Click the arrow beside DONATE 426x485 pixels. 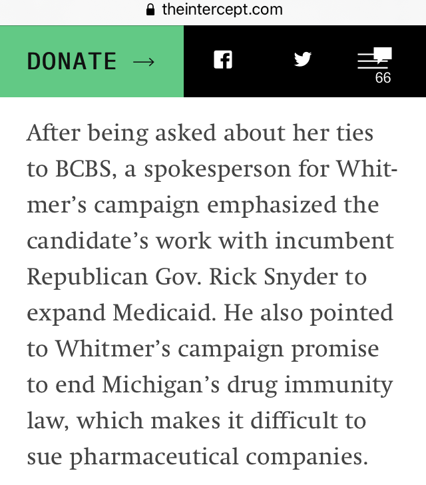[144, 62]
